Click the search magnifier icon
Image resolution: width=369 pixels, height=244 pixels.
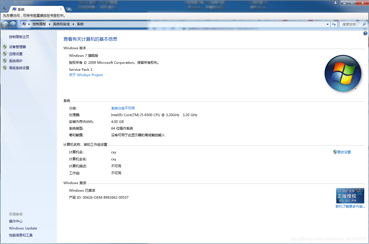click(x=365, y=24)
